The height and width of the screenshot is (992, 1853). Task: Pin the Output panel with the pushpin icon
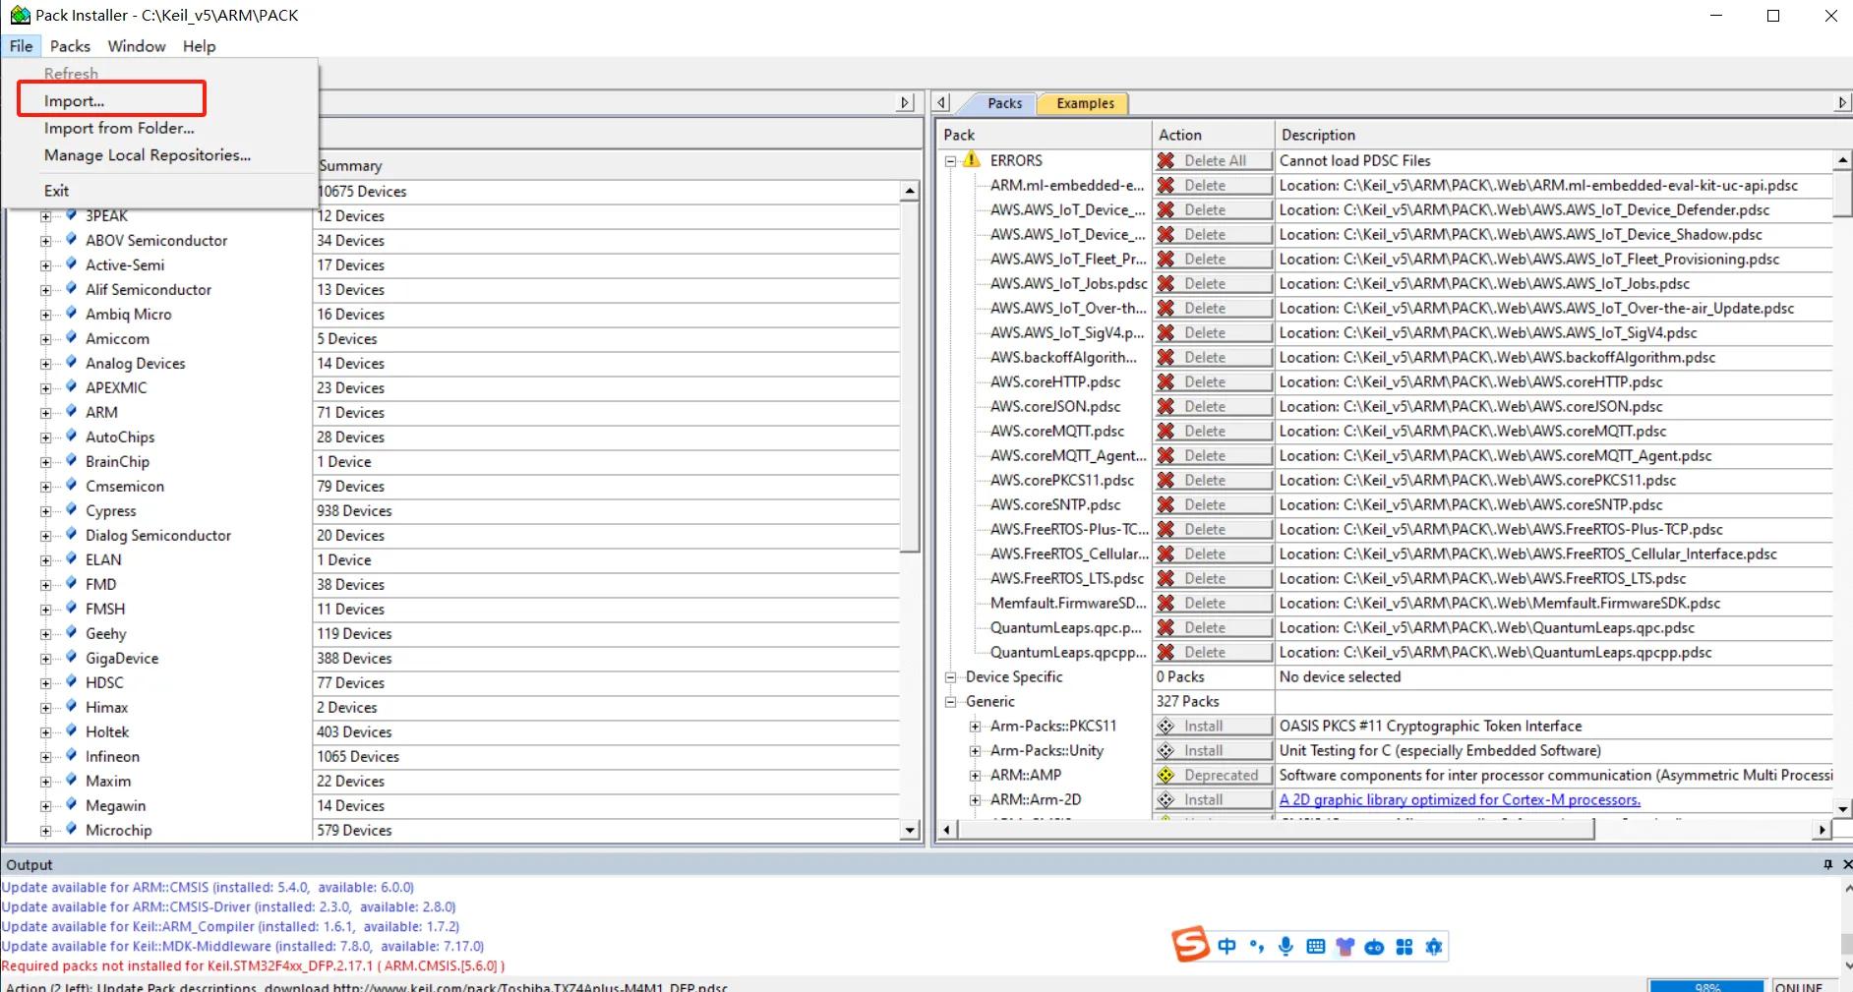[1827, 864]
